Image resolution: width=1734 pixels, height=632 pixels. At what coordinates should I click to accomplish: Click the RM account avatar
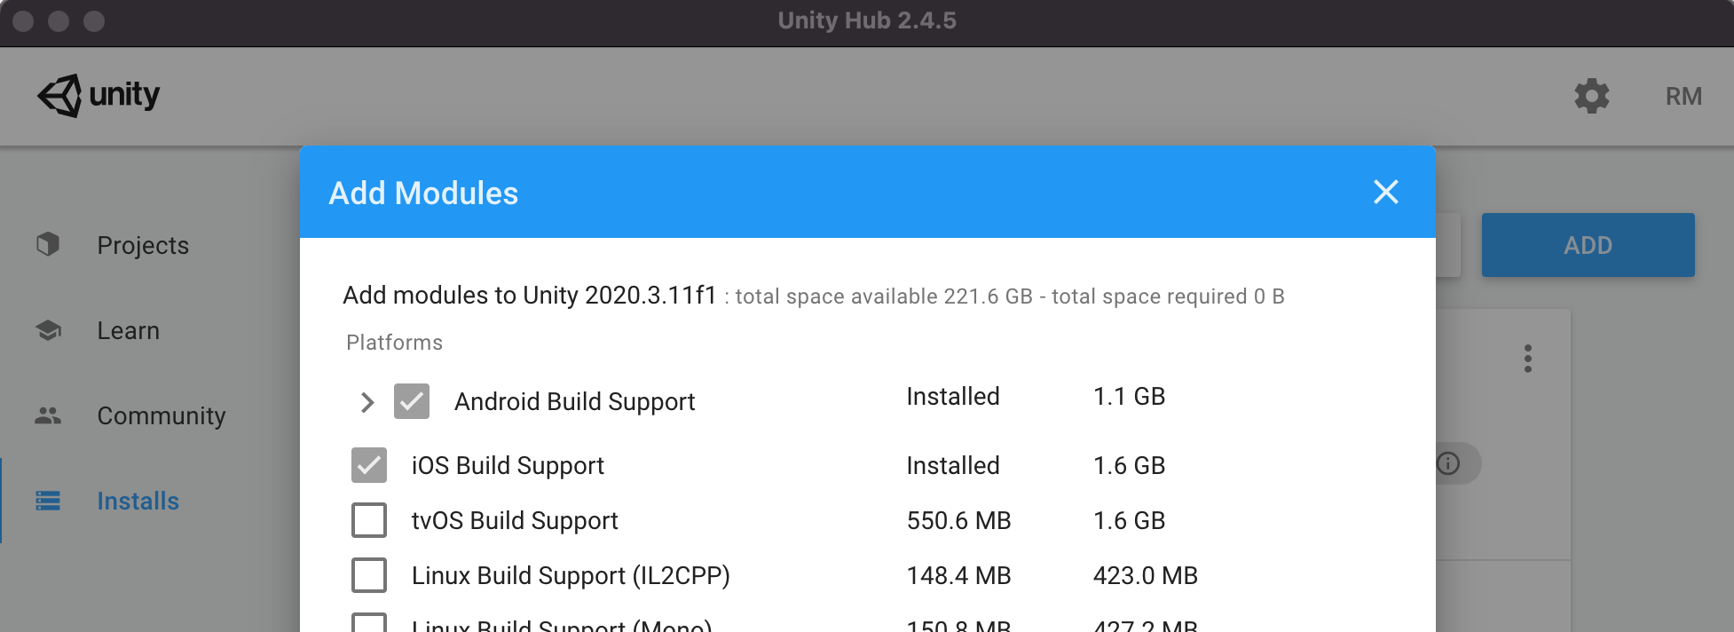pyautogui.click(x=1683, y=97)
